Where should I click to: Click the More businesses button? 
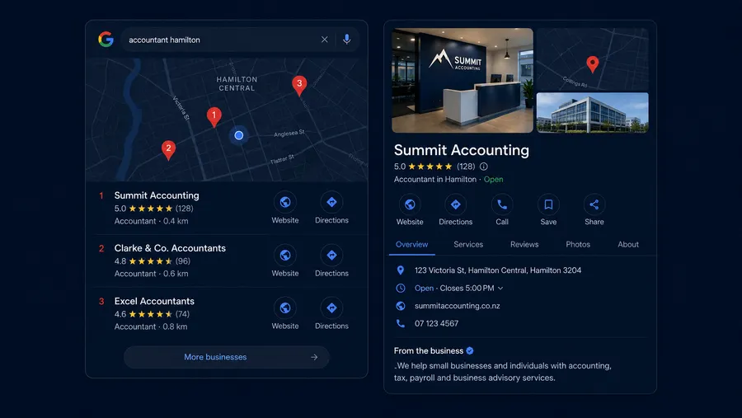(x=226, y=357)
